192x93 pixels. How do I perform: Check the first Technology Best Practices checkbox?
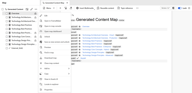[7, 25]
